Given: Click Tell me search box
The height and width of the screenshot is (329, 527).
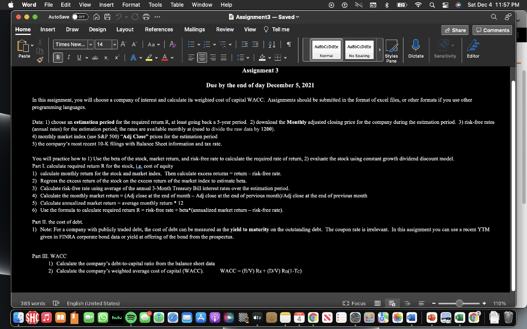Looking at the screenshot, I should (277, 29).
